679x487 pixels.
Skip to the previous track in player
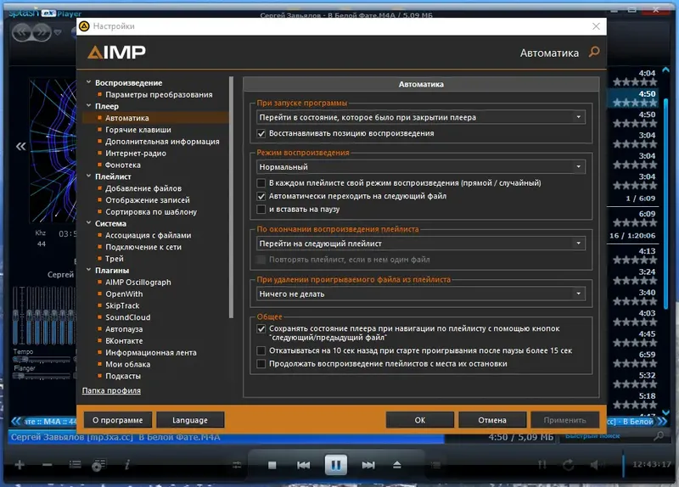tap(304, 465)
